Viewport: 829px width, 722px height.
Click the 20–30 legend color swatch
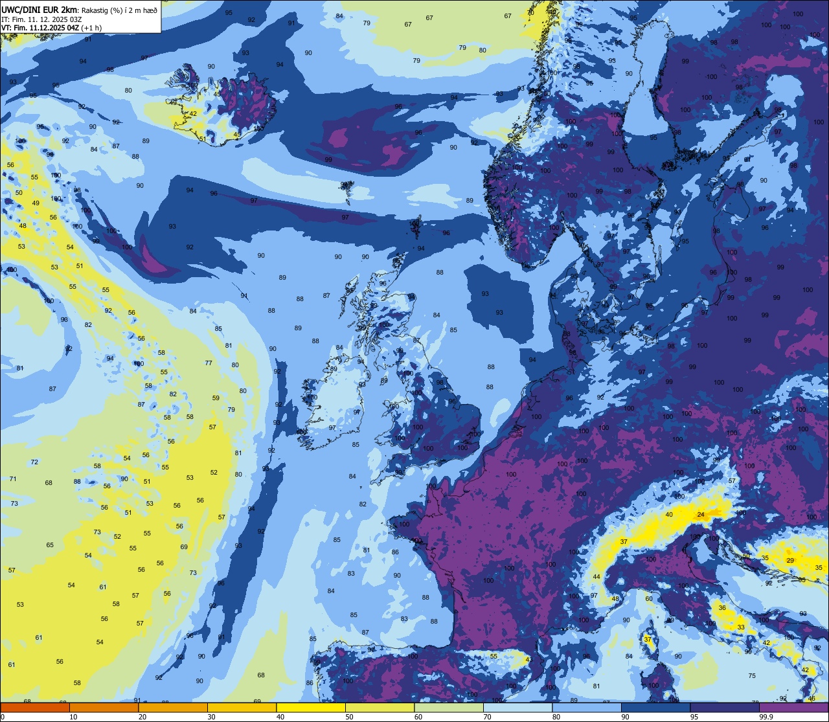[x=173, y=707]
